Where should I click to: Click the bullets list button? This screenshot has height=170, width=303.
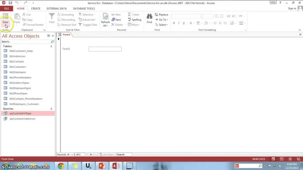(x=217, y=16)
